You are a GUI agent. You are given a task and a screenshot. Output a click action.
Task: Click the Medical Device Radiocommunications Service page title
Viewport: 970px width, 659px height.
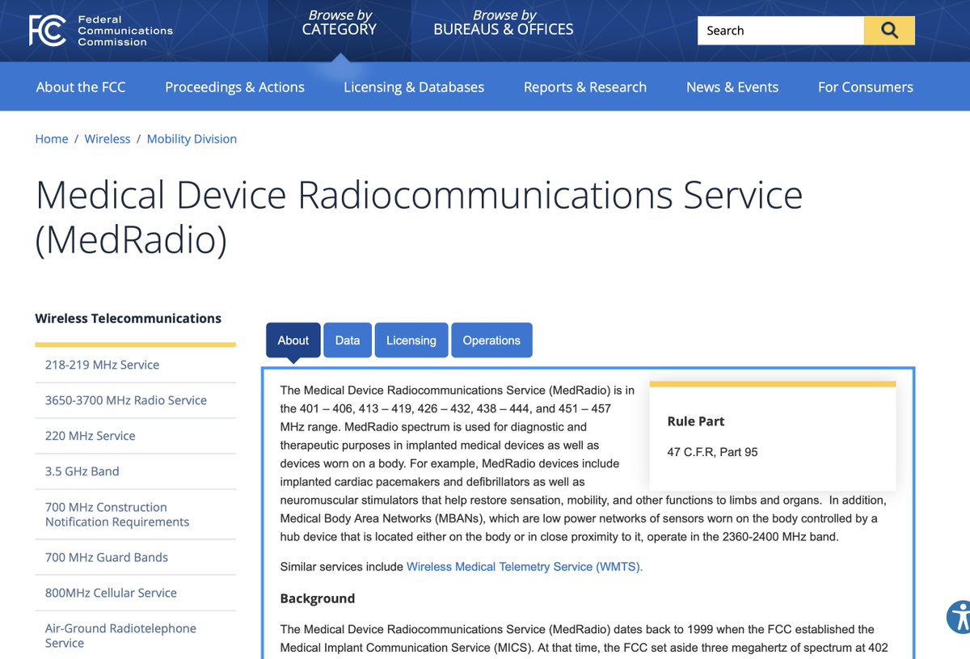click(x=419, y=217)
